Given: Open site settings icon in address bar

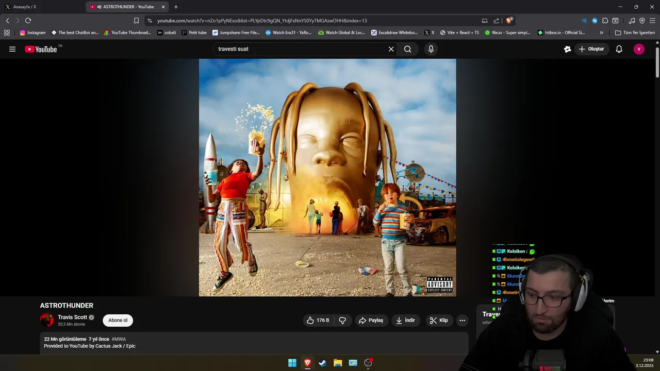Looking at the screenshot, I should pyautogui.click(x=150, y=21).
